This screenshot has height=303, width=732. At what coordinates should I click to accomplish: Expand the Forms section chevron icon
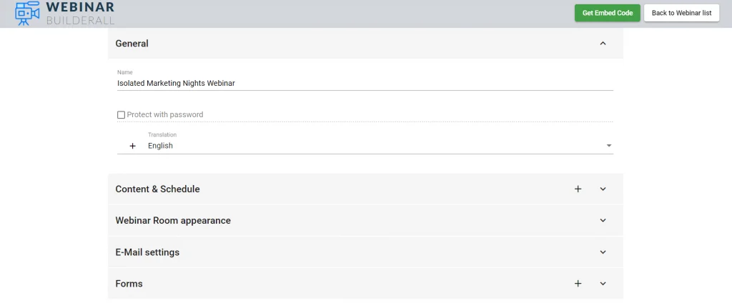pos(603,284)
